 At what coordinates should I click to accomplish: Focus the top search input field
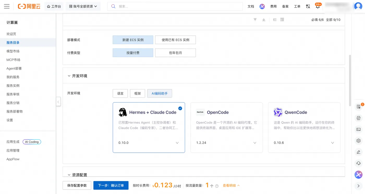175,6
